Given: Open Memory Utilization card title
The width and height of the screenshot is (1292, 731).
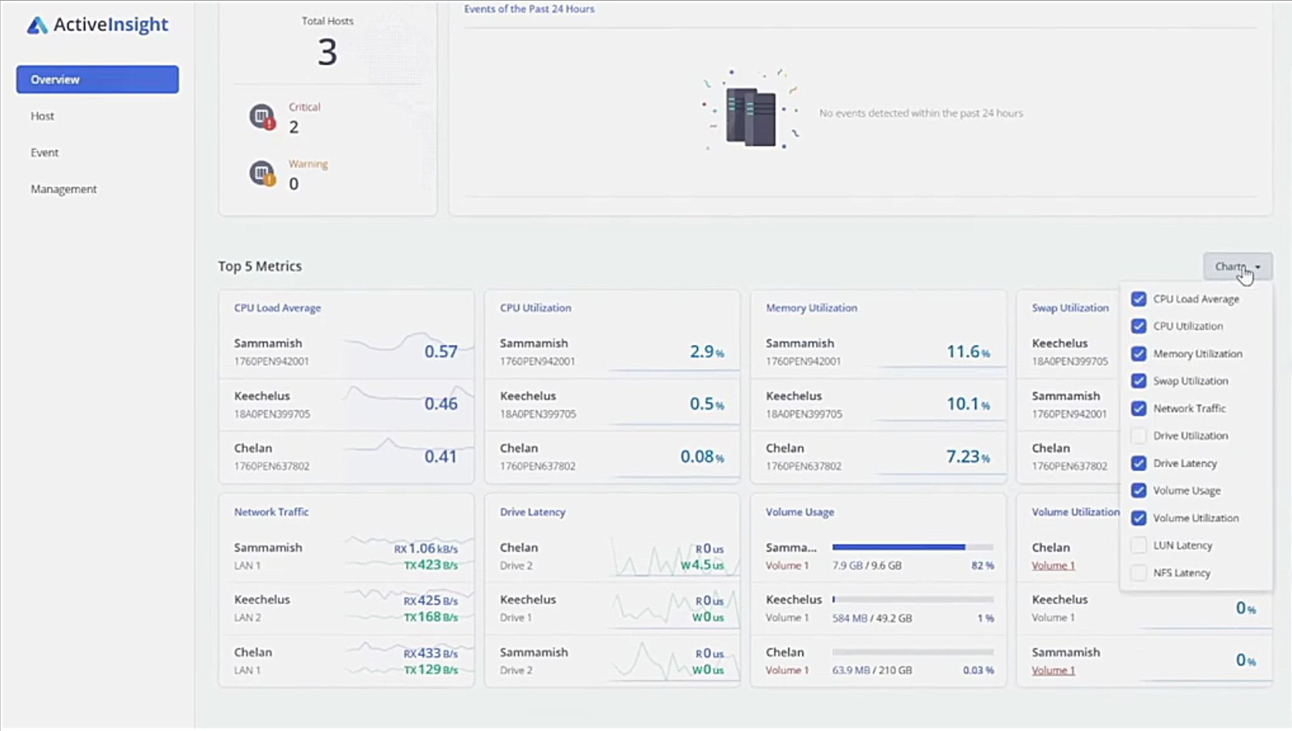Looking at the screenshot, I should (811, 308).
